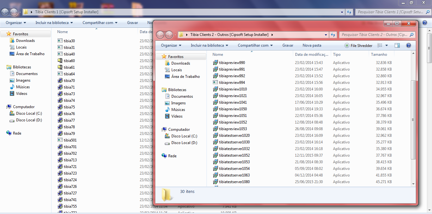Click the tibia60 file icon in Tibia Clients 1
Screen dimensions: 432x214
tap(60, 61)
